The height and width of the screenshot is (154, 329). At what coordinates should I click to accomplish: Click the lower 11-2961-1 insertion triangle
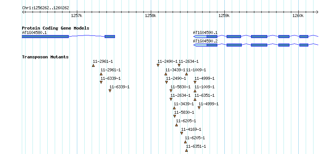101,74
